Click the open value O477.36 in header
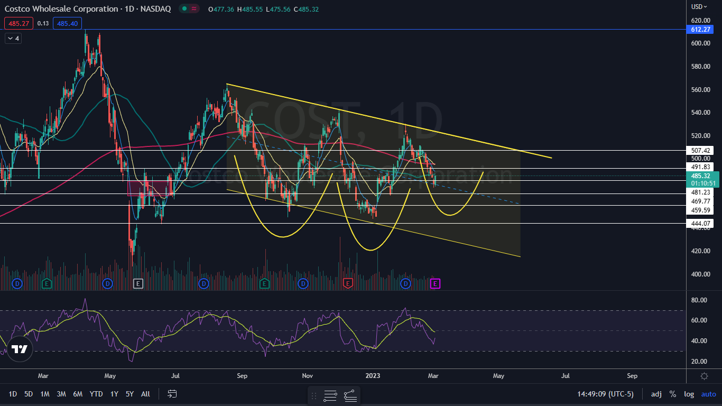Image resolution: width=722 pixels, height=406 pixels. [x=222, y=10]
